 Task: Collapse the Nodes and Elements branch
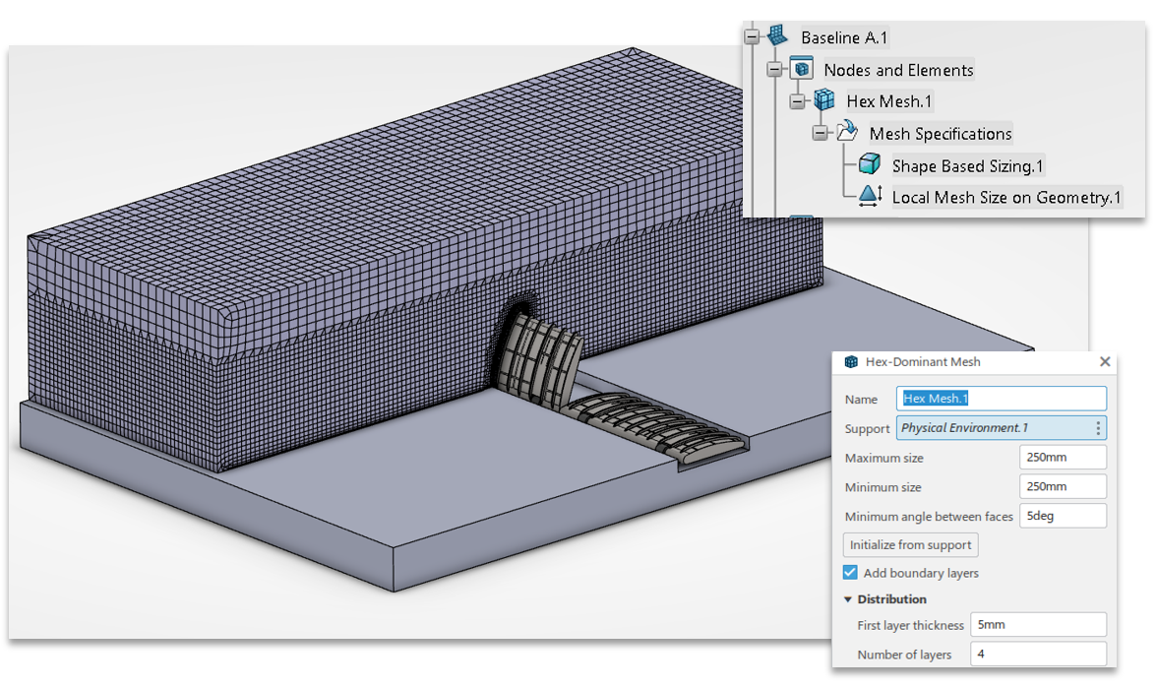775,69
